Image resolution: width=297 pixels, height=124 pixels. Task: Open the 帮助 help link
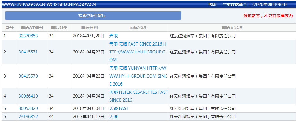[212, 4]
